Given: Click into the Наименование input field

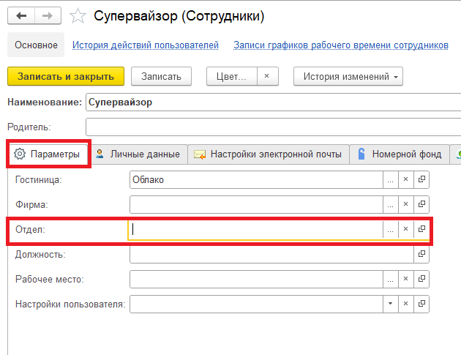Looking at the screenshot, I should pyautogui.click(x=274, y=102).
